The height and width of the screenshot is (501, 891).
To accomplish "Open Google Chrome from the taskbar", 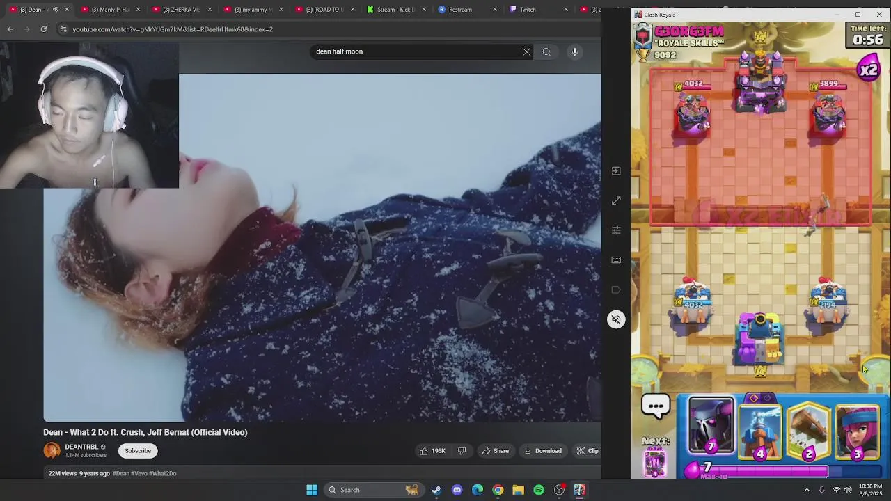I will (498, 490).
